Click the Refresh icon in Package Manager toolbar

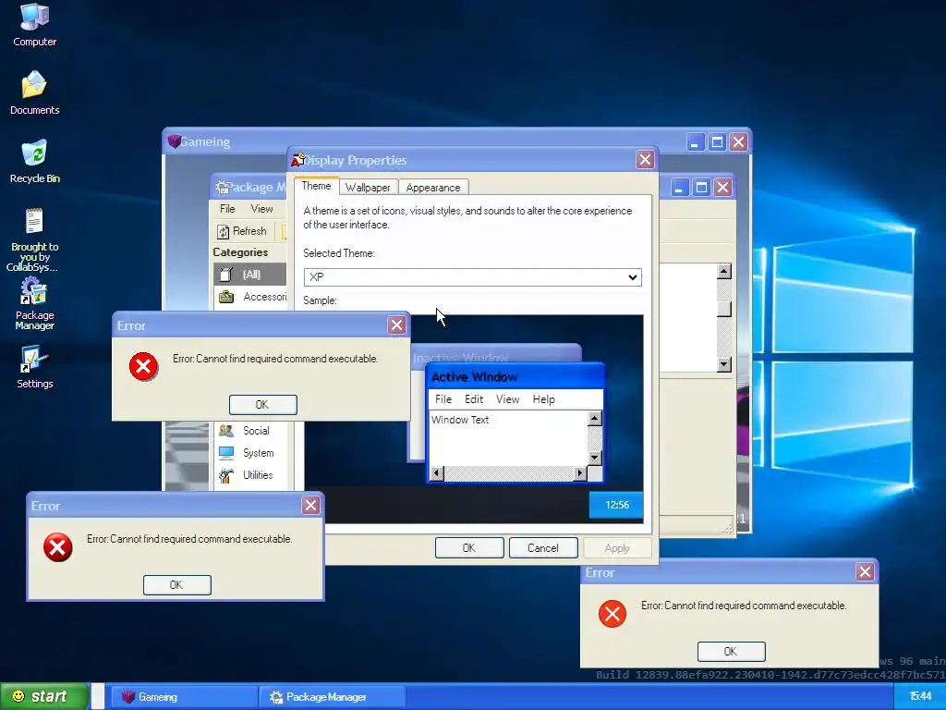223,231
